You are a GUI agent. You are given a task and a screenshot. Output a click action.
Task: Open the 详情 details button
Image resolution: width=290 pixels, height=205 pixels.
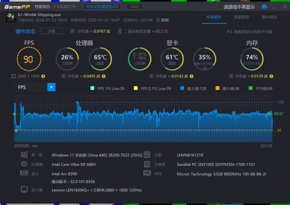click(x=51, y=31)
